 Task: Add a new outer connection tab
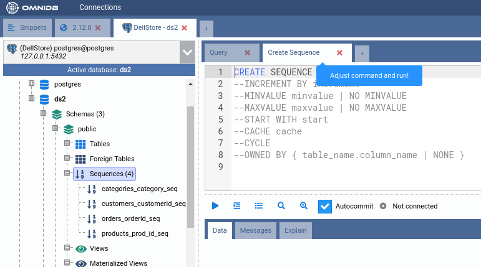pyautogui.click(x=206, y=29)
